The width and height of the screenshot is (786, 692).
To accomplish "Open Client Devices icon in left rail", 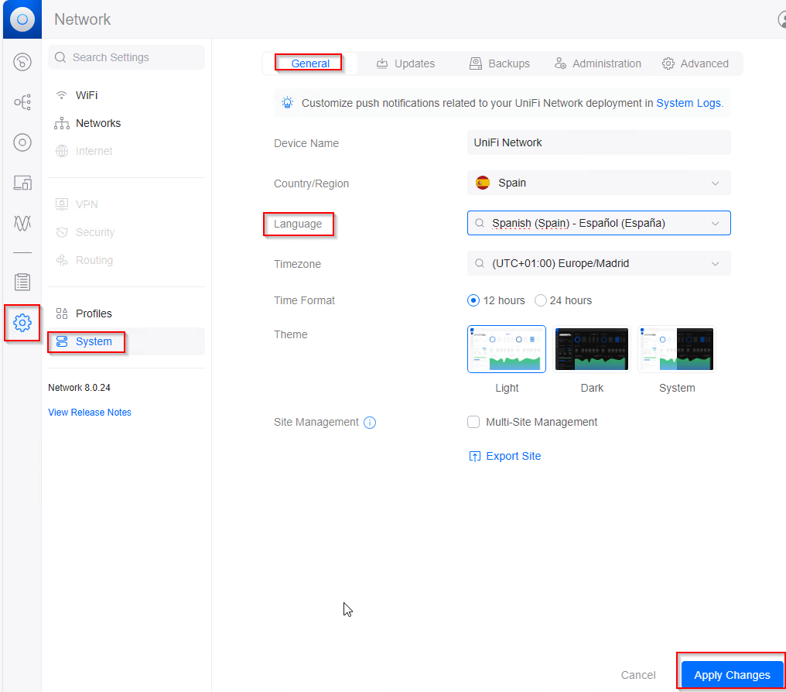I will pyautogui.click(x=22, y=183).
